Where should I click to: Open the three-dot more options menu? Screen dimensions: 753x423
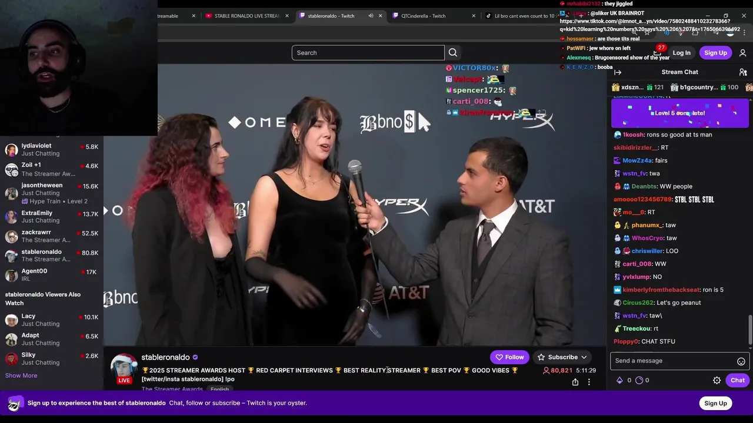point(589,382)
